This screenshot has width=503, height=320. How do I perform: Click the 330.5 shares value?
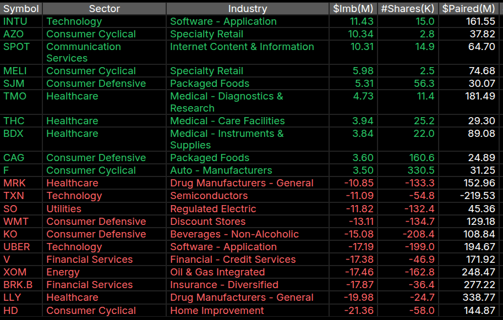(x=421, y=170)
